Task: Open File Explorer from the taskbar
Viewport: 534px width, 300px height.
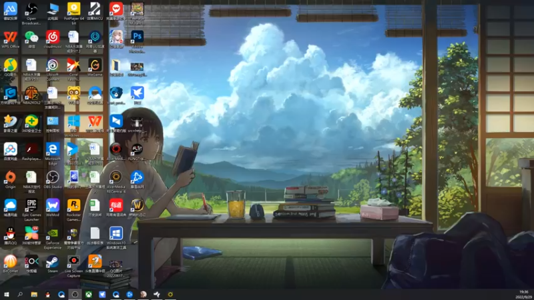Action: click(x=34, y=294)
